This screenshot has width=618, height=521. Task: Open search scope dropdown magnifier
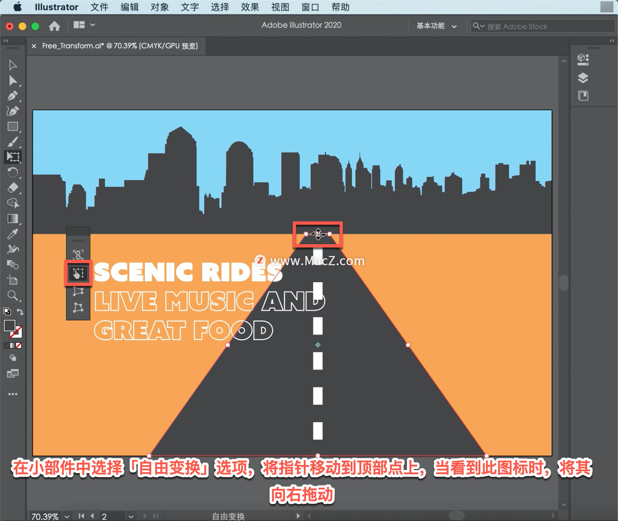tap(478, 26)
